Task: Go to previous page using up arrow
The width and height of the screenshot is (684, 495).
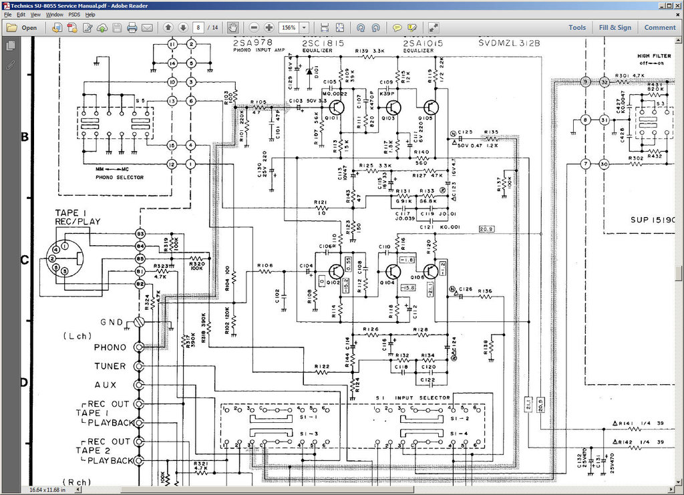Action: tap(168, 27)
